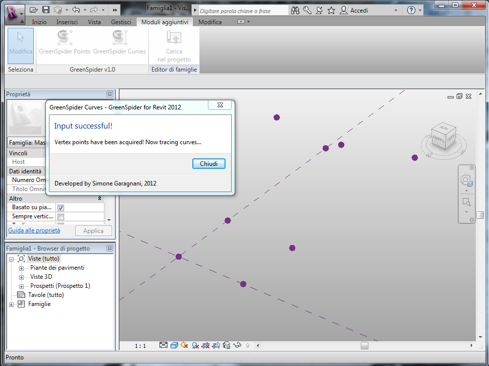Click the Host property row
The height and width of the screenshot is (366, 489).
(27, 162)
